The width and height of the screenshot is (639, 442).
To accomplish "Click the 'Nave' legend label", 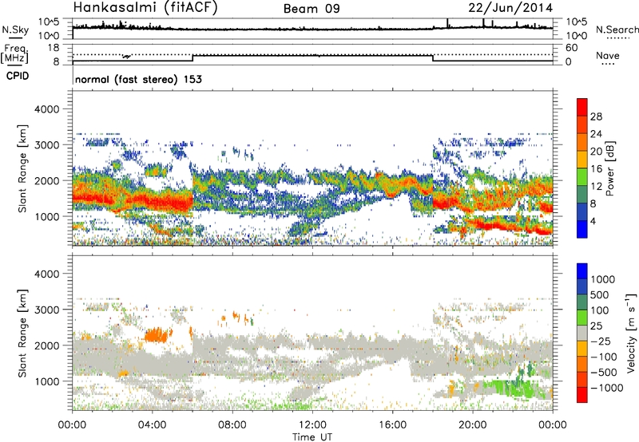I will pos(608,56).
